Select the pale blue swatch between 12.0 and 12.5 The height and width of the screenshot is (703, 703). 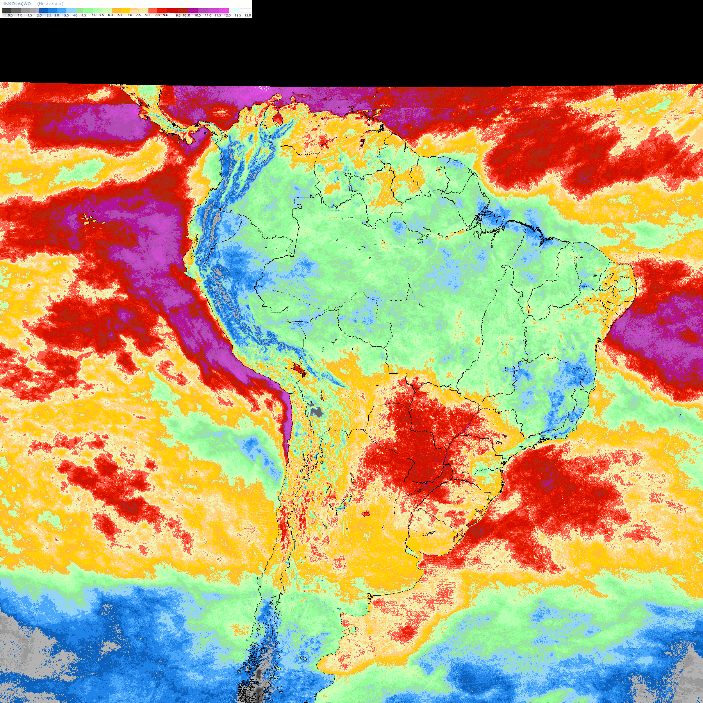click(x=234, y=11)
